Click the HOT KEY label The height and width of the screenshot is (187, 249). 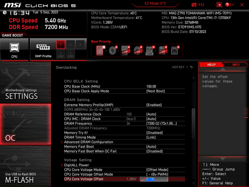pyautogui.click(x=178, y=67)
